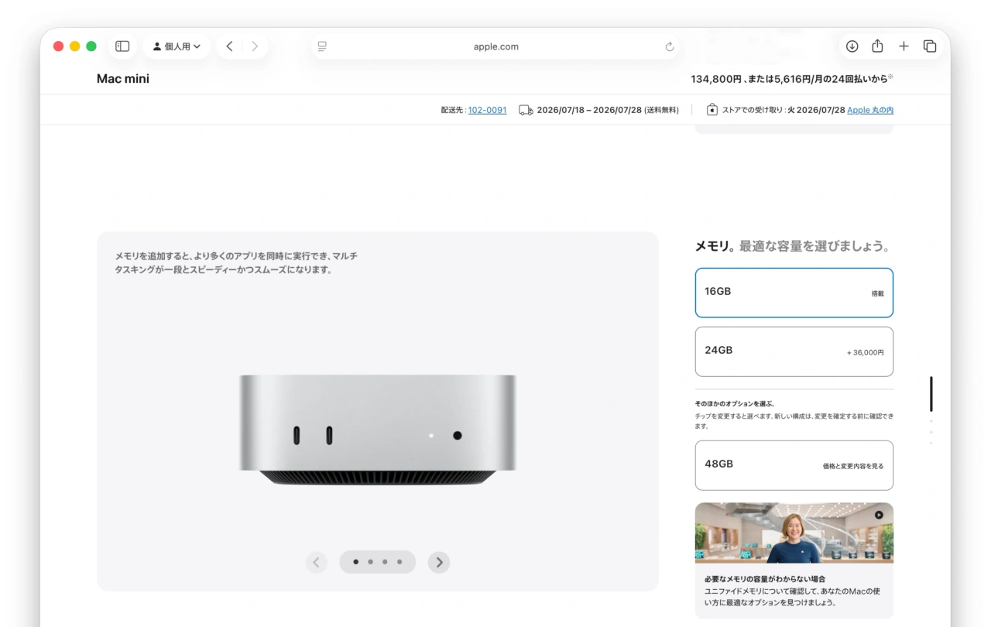
Task: Select fourth gallery pagination dot
Action: click(399, 562)
